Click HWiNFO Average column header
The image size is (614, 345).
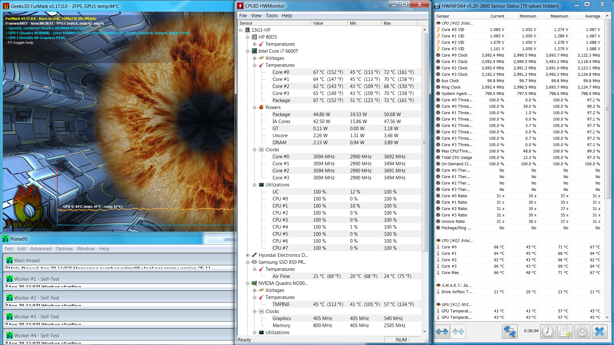pyautogui.click(x=586, y=16)
